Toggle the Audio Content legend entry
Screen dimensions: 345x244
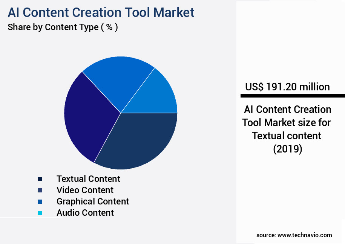pos(85,212)
